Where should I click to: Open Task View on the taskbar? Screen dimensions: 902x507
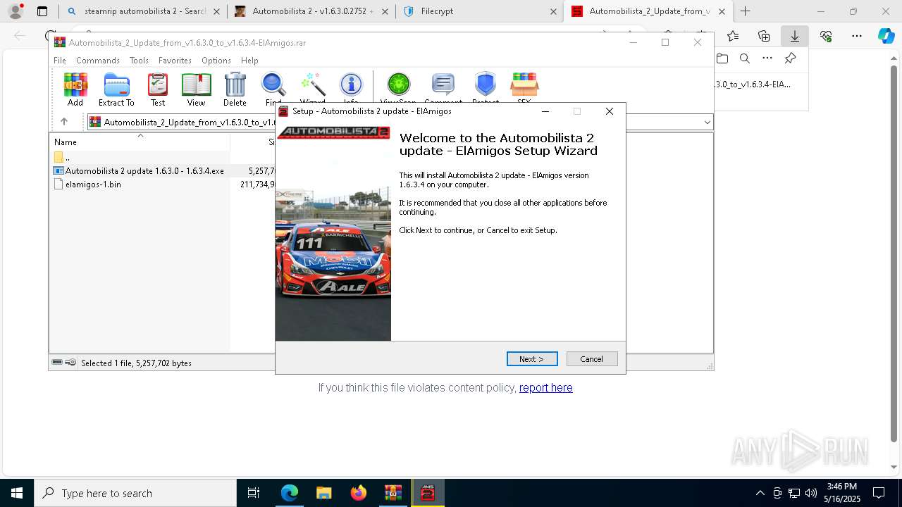pos(254,493)
